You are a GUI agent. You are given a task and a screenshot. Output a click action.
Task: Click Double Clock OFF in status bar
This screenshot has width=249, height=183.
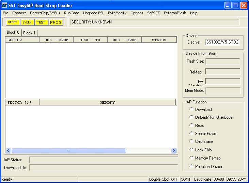164,179
